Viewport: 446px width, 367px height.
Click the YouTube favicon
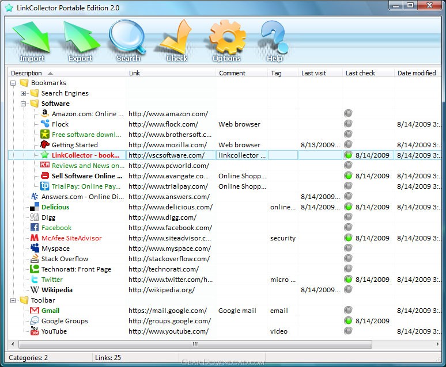(x=35, y=331)
